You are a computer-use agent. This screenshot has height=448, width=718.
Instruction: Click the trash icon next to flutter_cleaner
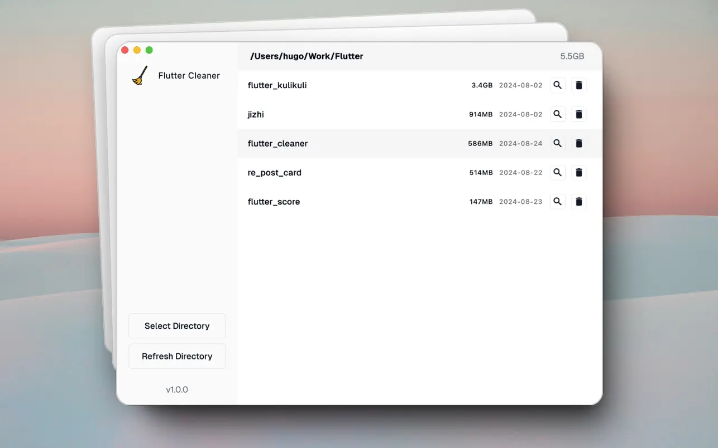tap(578, 143)
